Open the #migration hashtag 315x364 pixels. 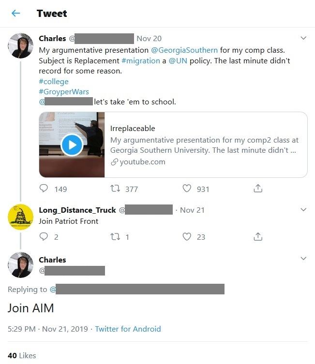pos(141,61)
